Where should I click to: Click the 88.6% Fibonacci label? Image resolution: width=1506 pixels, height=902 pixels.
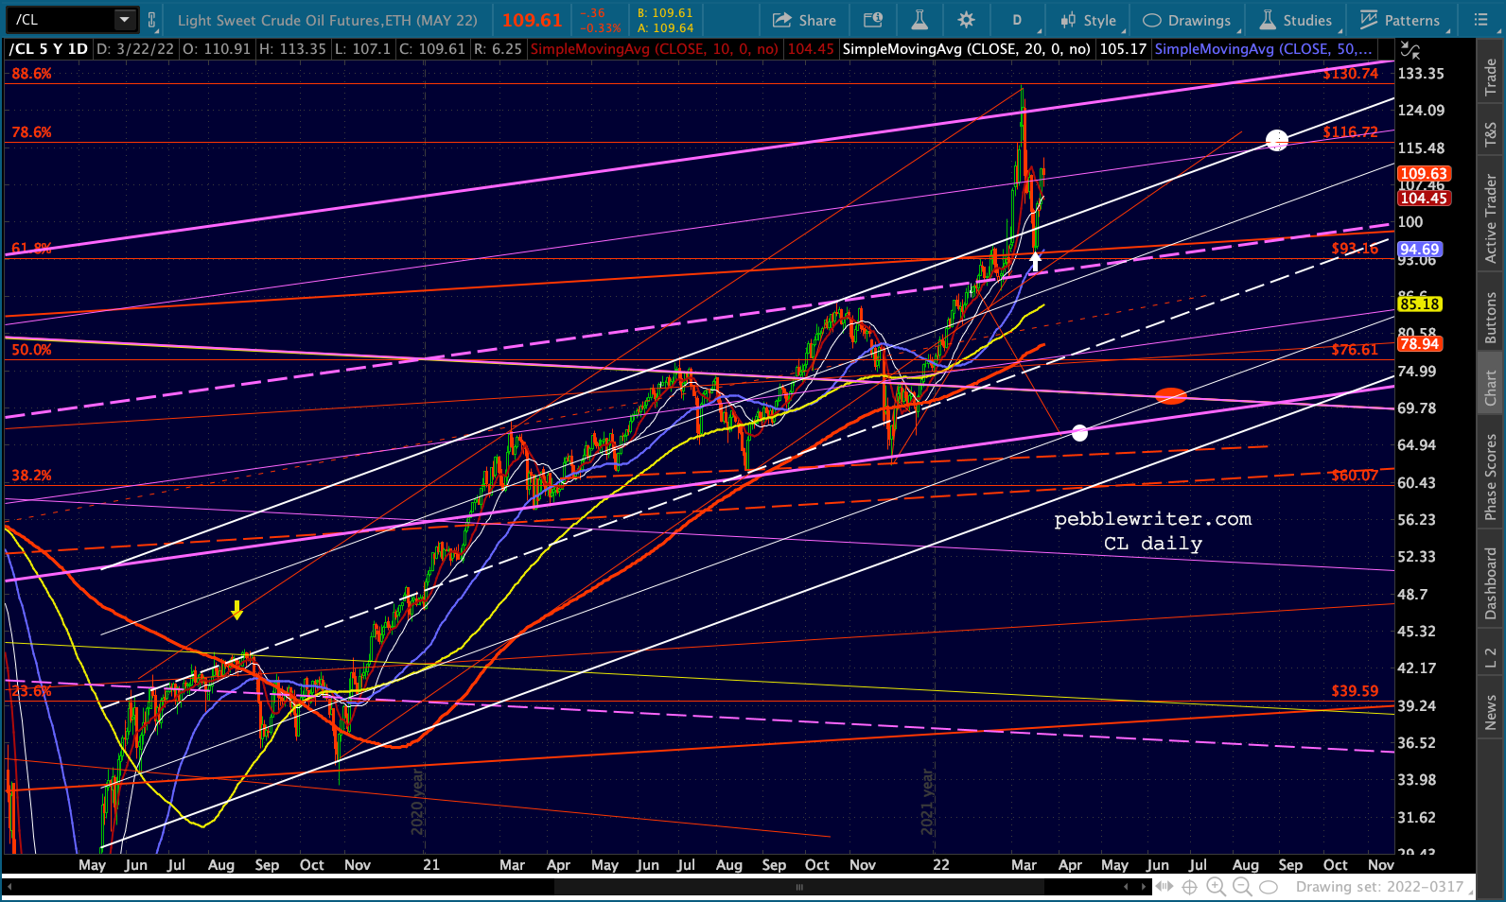(31, 74)
